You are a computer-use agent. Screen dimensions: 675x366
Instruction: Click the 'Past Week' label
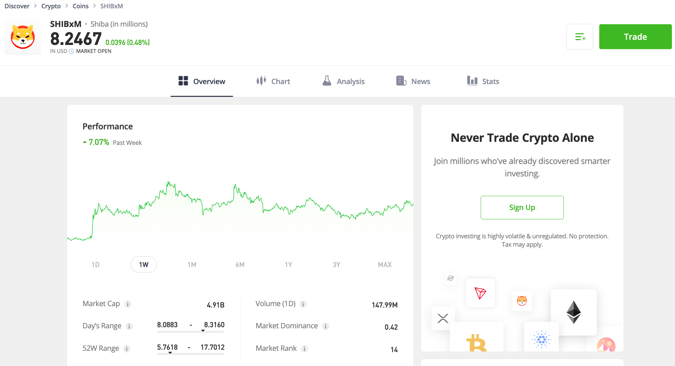point(127,143)
